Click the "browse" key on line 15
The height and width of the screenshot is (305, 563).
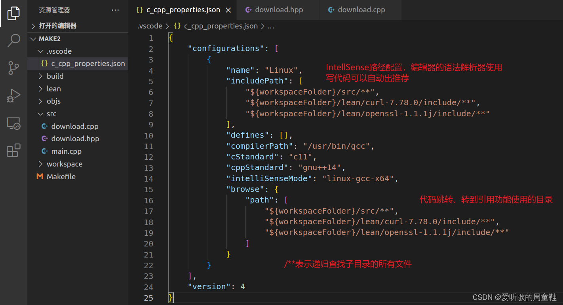click(x=245, y=189)
